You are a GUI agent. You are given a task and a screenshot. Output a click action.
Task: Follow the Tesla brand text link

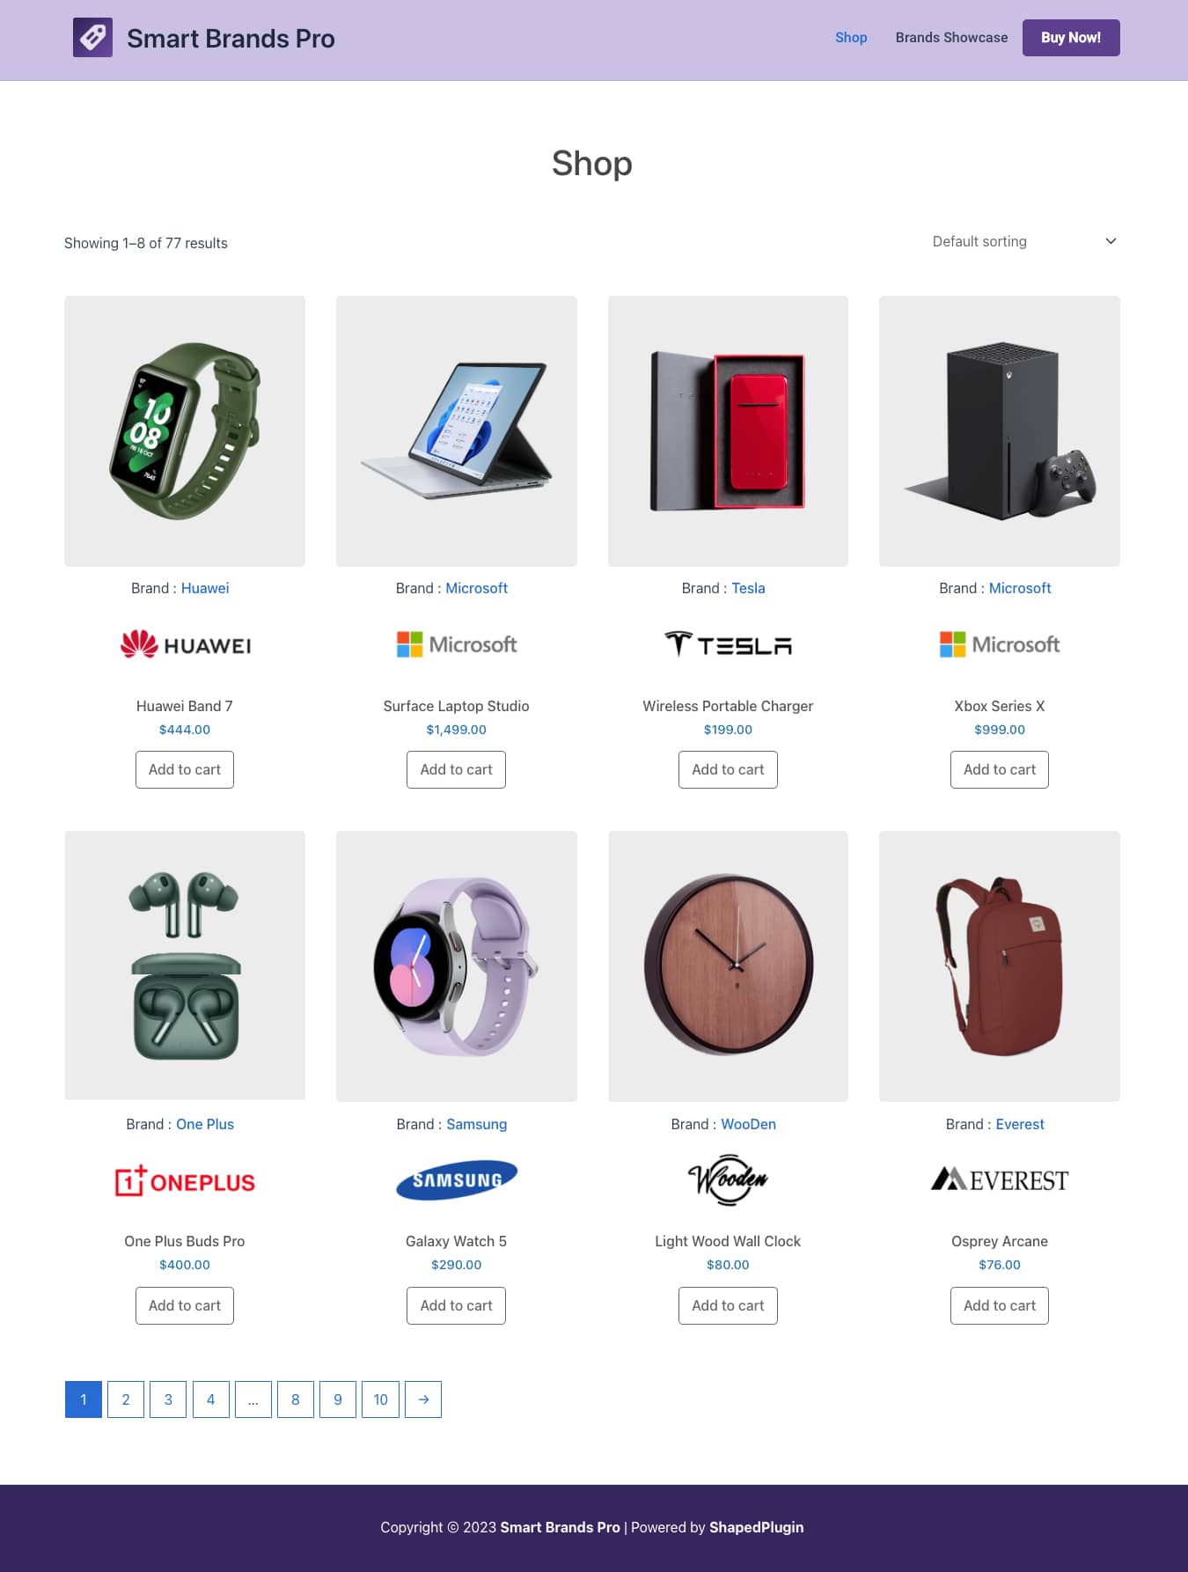pos(748,588)
